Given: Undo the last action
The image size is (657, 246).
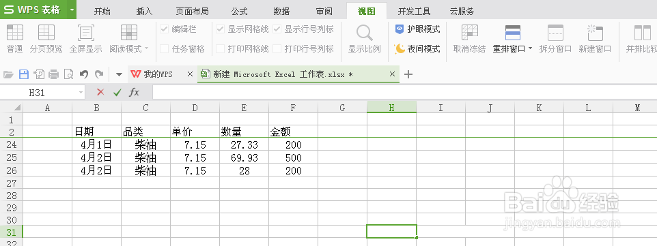Looking at the screenshot, I should 84,74.
